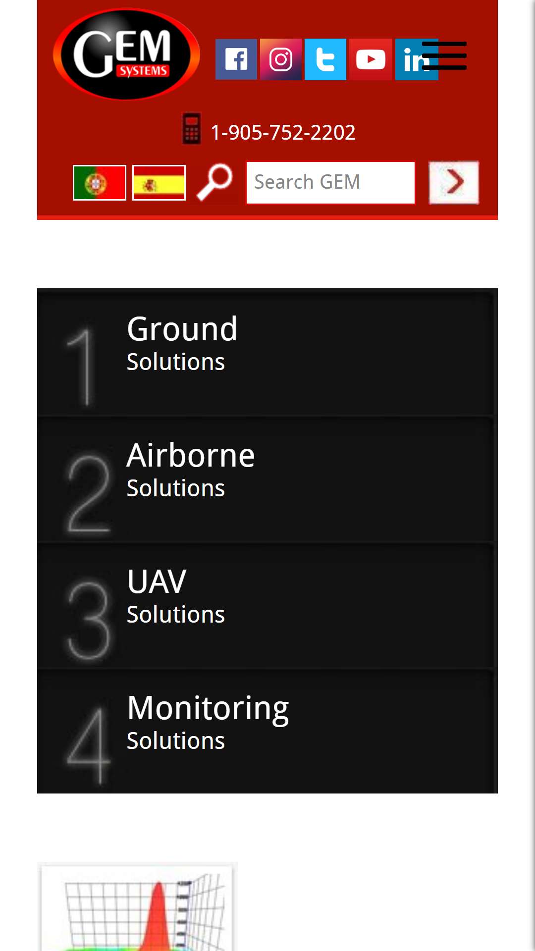Expand the hamburger navigation menu
The image size is (535, 951).
444,55
